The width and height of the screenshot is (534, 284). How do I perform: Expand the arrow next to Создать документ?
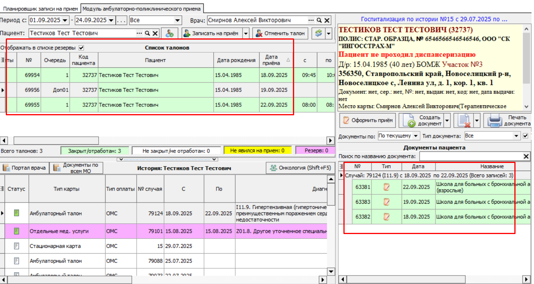click(447, 121)
